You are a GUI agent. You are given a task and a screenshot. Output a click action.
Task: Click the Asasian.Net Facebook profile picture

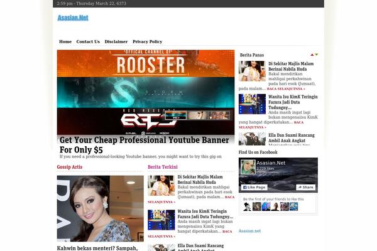248,167
